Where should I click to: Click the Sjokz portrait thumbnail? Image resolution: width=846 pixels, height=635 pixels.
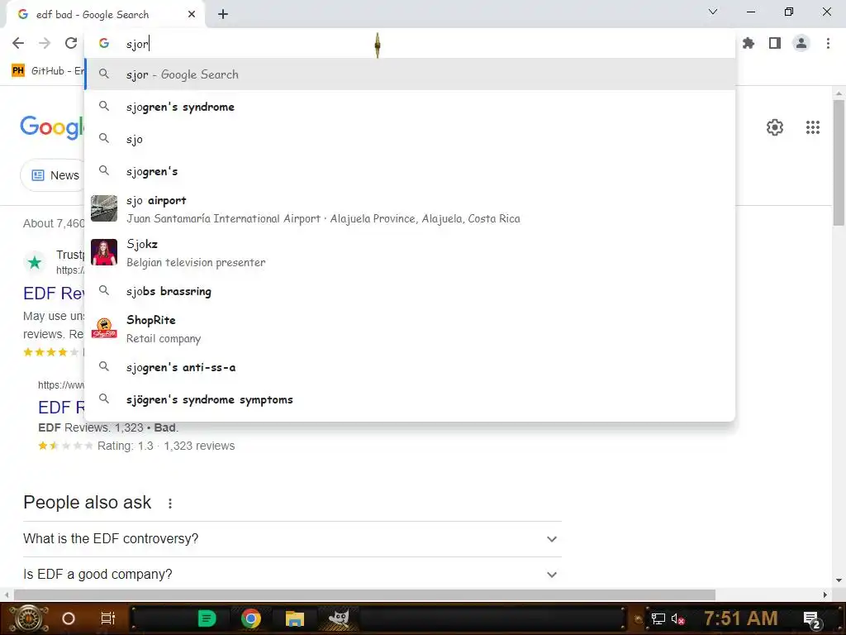tap(104, 252)
